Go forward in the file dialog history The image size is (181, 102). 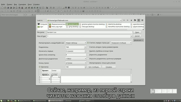click(128, 20)
